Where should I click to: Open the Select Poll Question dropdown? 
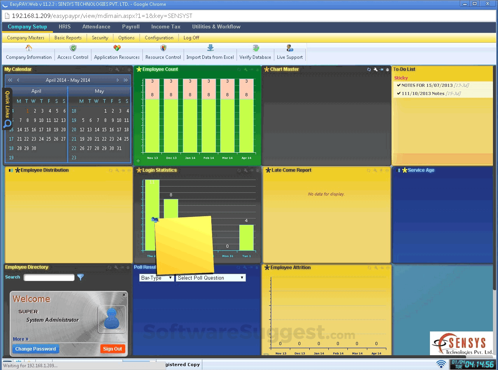click(210, 278)
